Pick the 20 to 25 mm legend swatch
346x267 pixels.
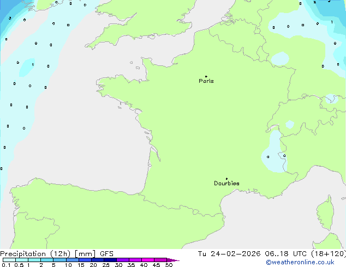(x=98, y=260)
